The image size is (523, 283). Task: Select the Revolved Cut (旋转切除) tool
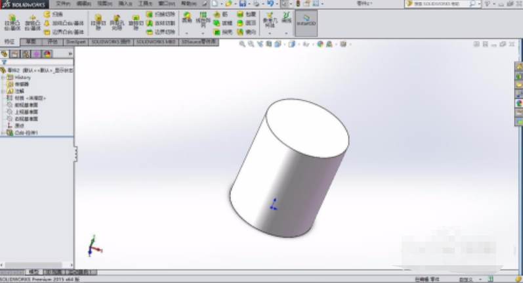pos(136,23)
